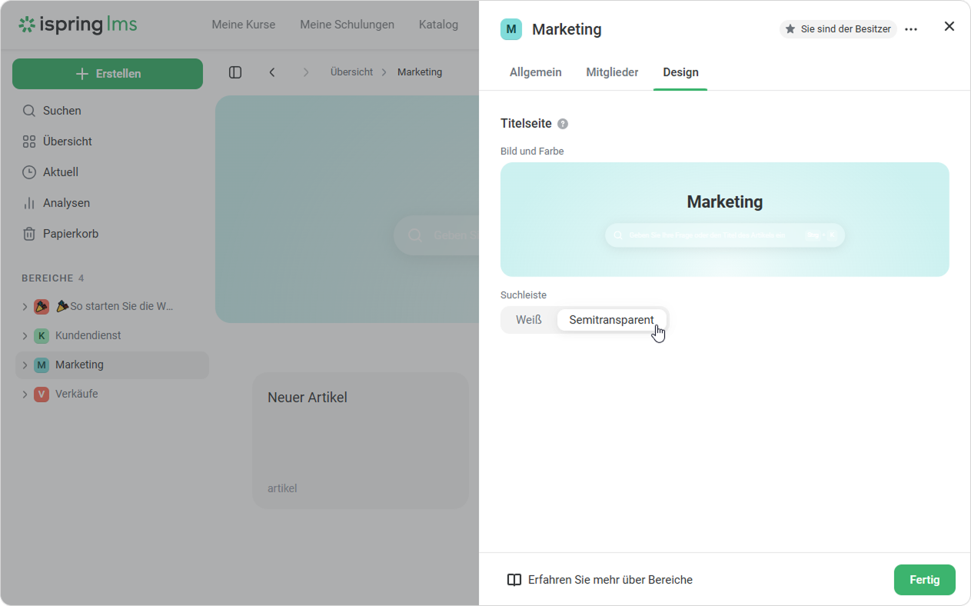Click the Titelseite cover image preview
Screen dimensions: 971x606
point(725,219)
